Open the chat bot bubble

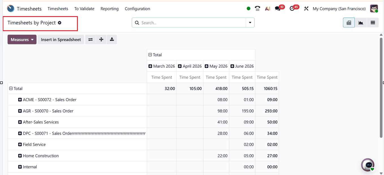[x=368, y=165]
